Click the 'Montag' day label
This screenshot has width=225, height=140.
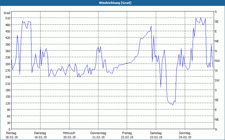(x=11, y=133)
